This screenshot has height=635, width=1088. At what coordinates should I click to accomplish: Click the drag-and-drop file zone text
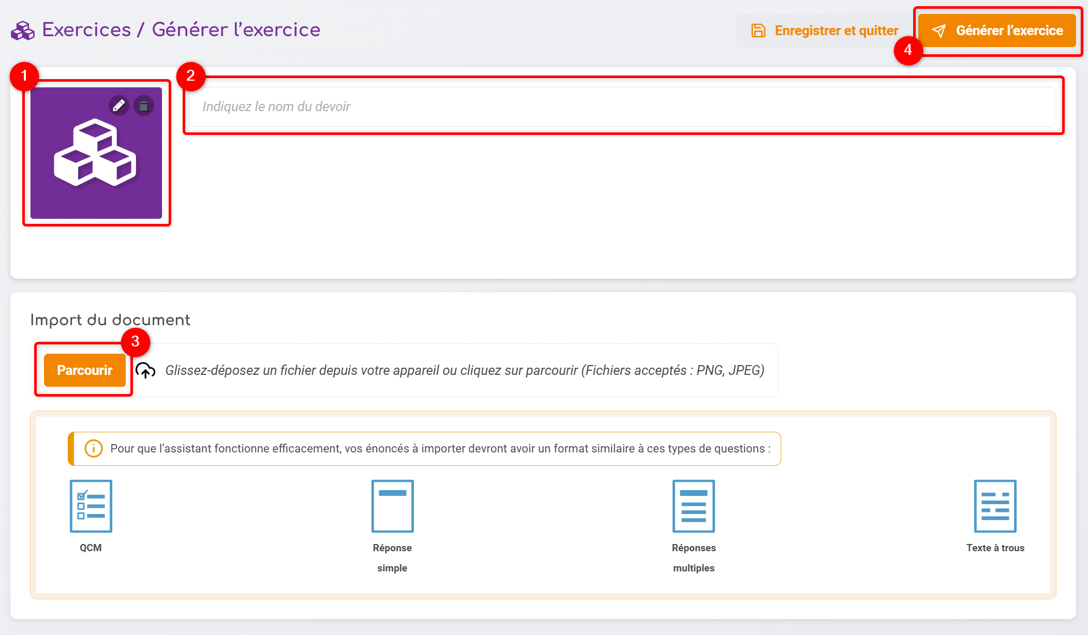(465, 370)
